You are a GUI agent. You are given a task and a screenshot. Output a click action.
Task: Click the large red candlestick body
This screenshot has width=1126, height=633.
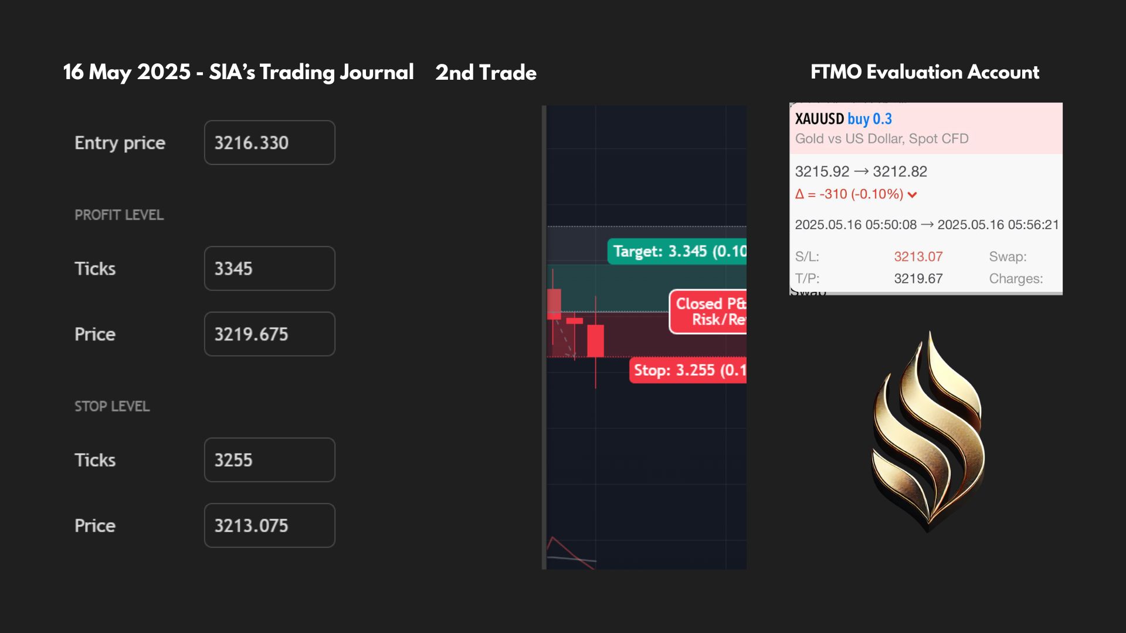(x=595, y=341)
